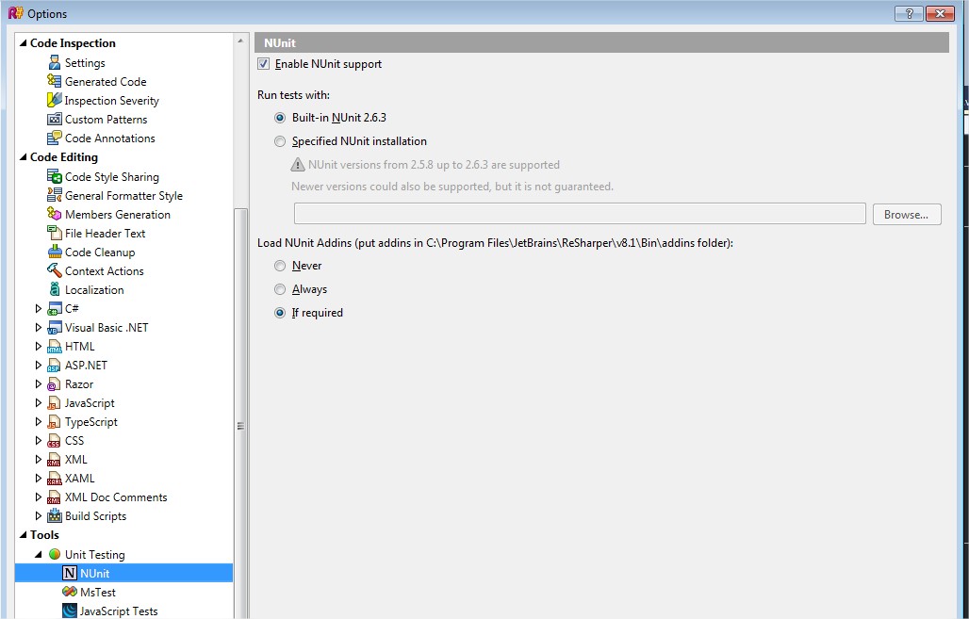Expand the Razor node

[x=39, y=383]
